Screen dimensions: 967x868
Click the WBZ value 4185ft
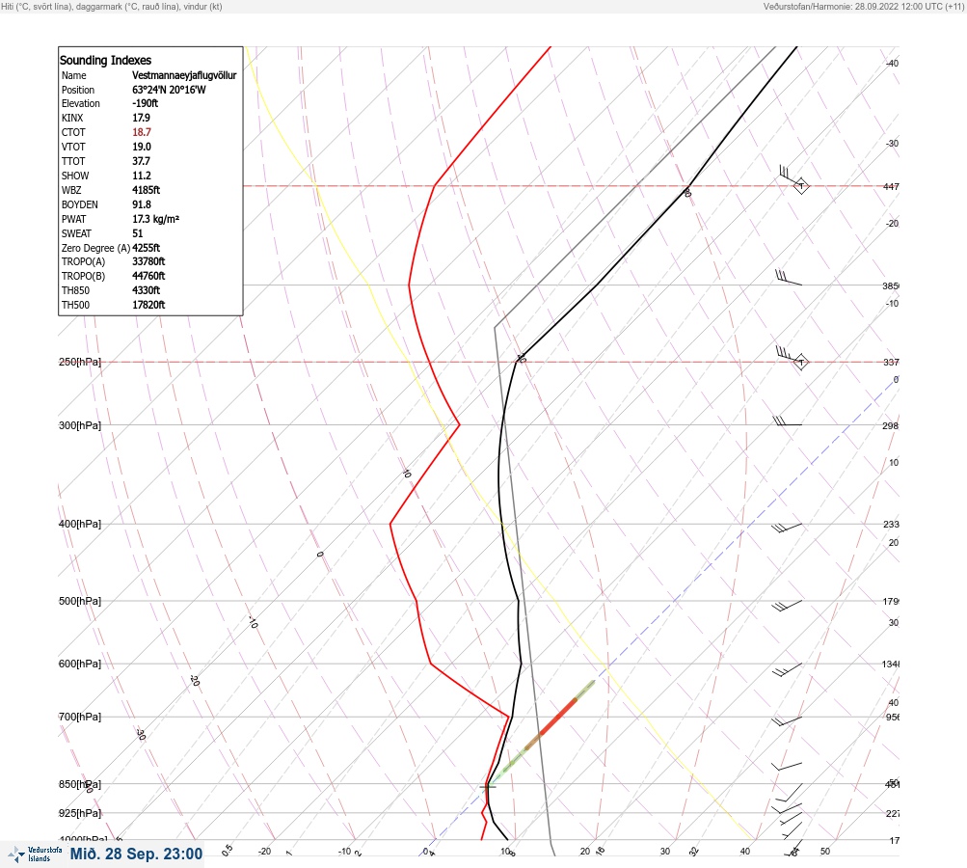pos(147,190)
